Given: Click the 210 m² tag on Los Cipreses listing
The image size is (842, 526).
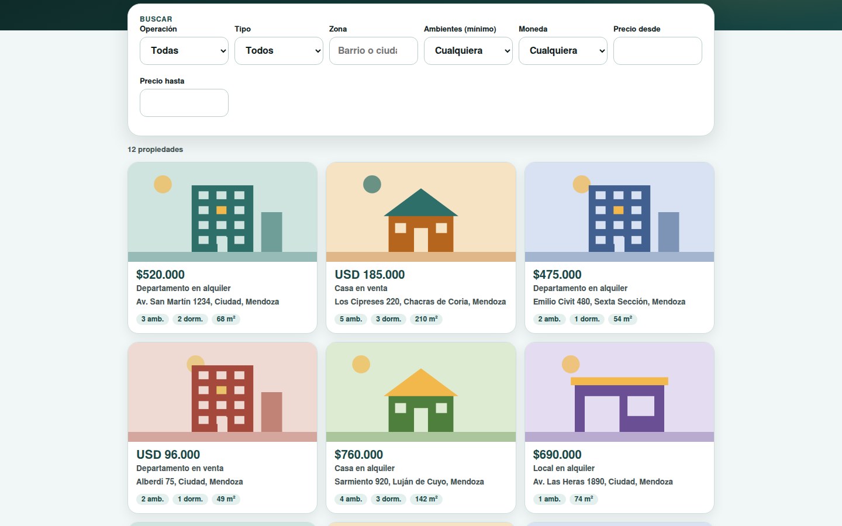Looking at the screenshot, I should (426, 319).
